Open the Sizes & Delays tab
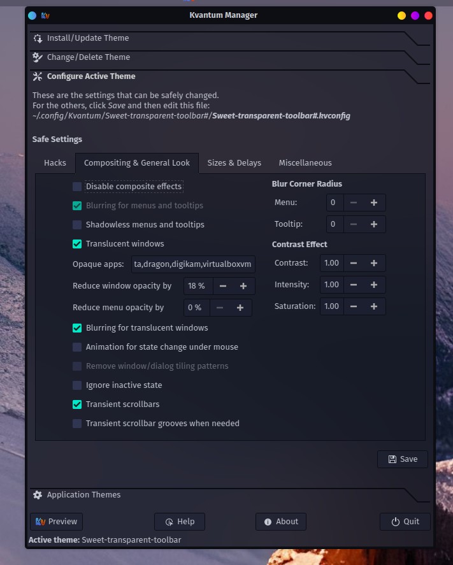The image size is (453, 565). 234,163
